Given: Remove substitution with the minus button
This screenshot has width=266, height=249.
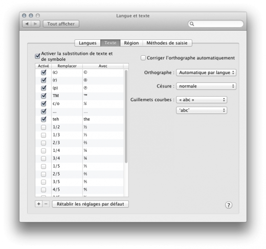Looking at the screenshot, I should click(46, 204).
